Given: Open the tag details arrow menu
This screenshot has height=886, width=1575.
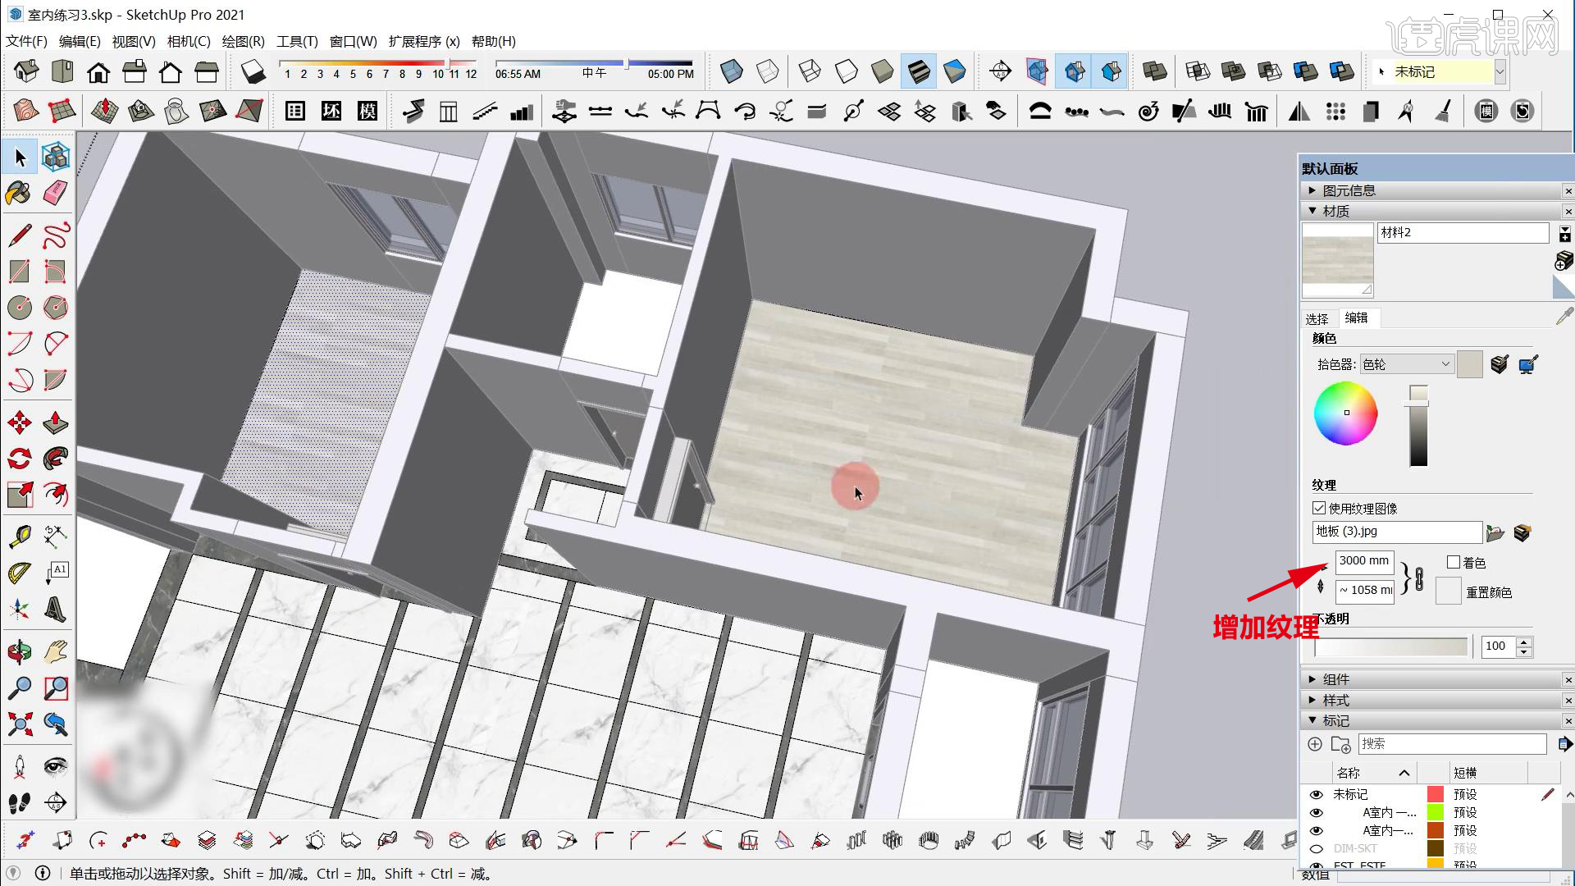Looking at the screenshot, I should (1564, 744).
